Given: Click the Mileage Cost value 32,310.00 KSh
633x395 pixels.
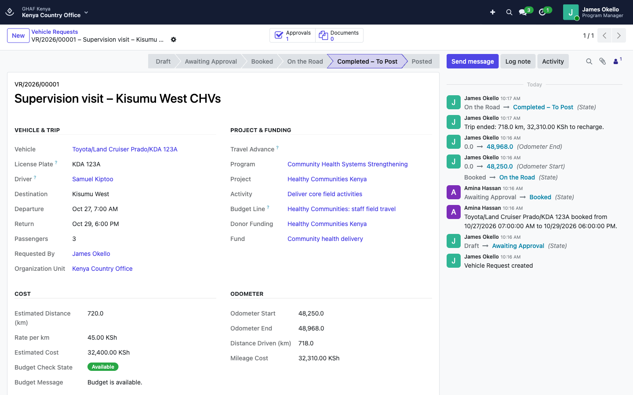Looking at the screenshot, I should pos(319,358).
